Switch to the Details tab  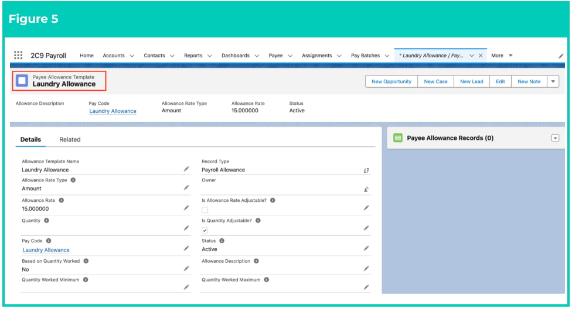pyautogui.click(x=30, y=139)
